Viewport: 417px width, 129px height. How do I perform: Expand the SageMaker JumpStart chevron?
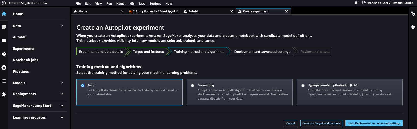tap(62, 106)
